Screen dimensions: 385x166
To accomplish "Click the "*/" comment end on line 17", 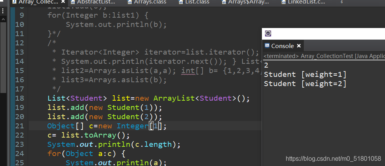I will click(57, 89).
